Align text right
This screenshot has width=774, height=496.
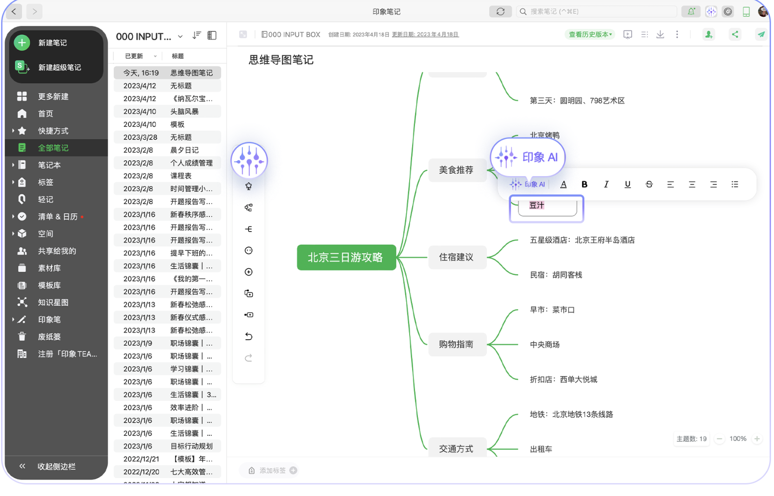pyautogui.click(x=713, y=184)
